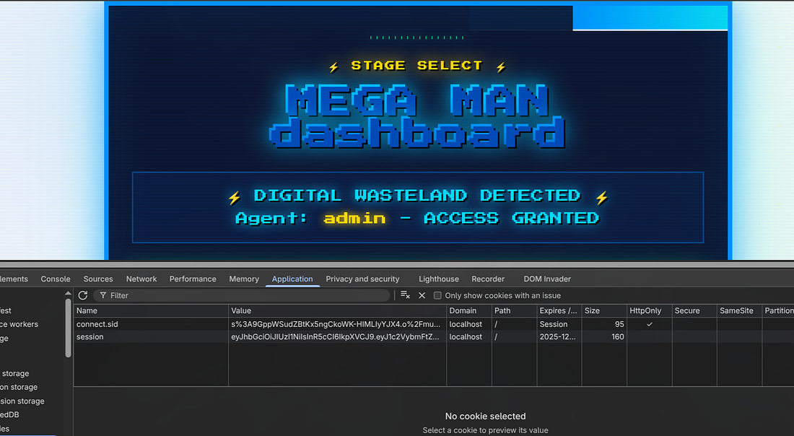This screenshot has width=794, height=436.
Task: Click the 'admin' agent name on page
Action: tap(354, 218)
